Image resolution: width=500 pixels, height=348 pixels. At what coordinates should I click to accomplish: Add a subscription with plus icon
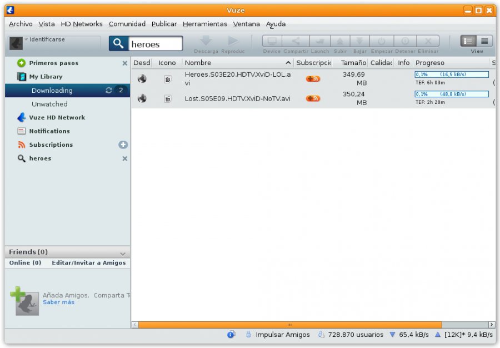pos(123,145)
